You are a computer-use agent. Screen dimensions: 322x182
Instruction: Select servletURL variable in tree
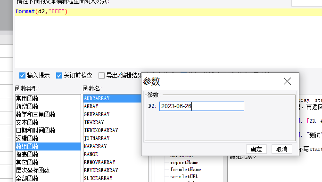pos(184,176)
